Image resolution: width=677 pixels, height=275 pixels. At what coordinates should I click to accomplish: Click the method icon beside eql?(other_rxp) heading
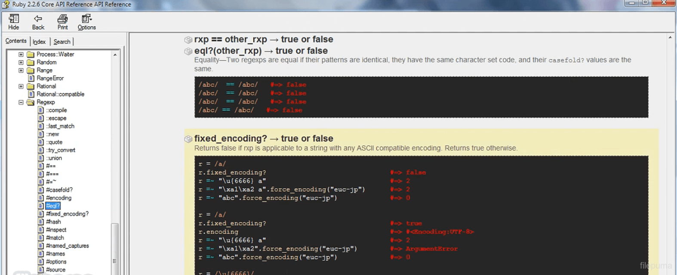pyautogui.click(x=188, y=51)
